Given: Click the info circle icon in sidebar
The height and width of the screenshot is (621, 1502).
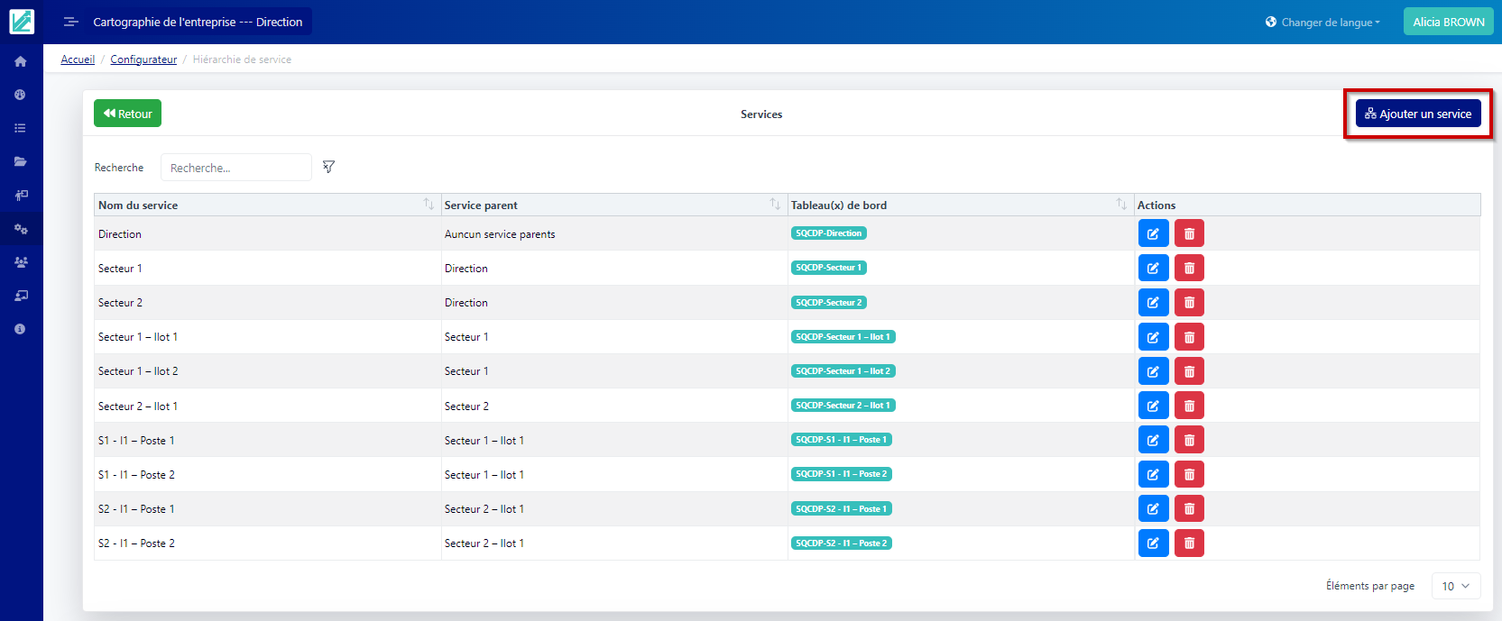Looking at the screenshot, I should (x=20, y=329).
